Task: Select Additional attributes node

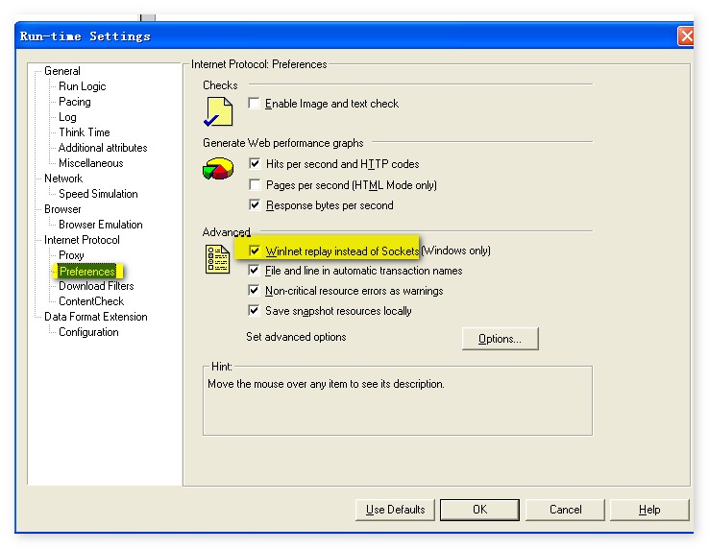Action: coord(103,148)
